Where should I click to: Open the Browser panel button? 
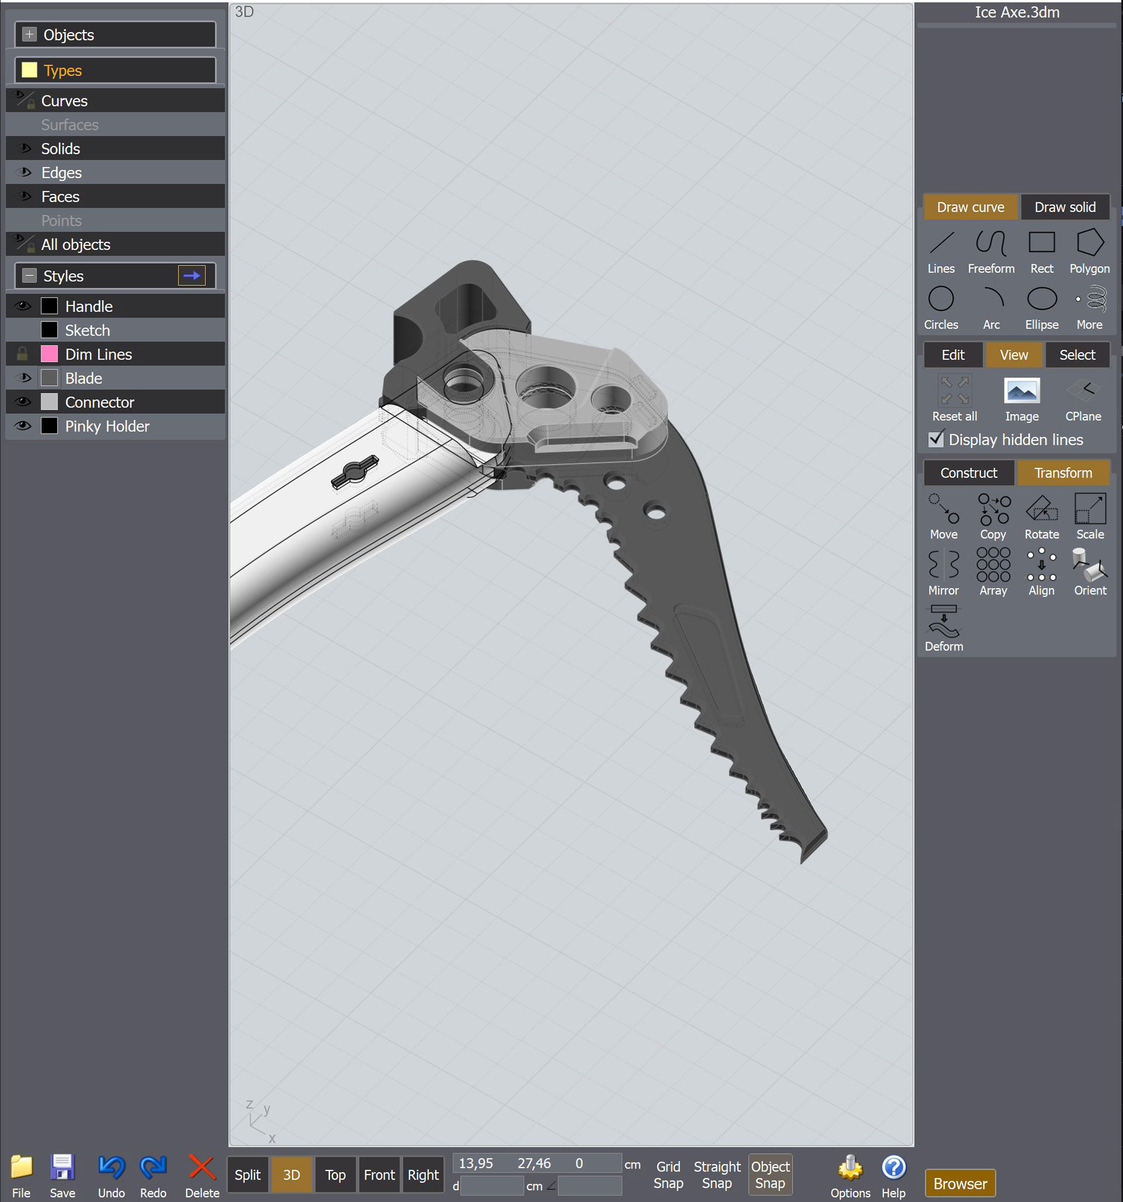click(960, 1183)
